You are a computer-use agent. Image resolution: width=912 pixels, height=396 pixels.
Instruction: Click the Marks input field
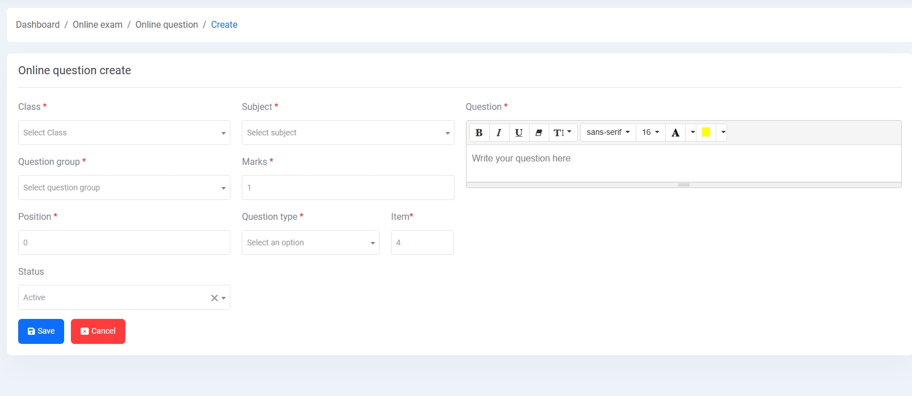point(348,188)
